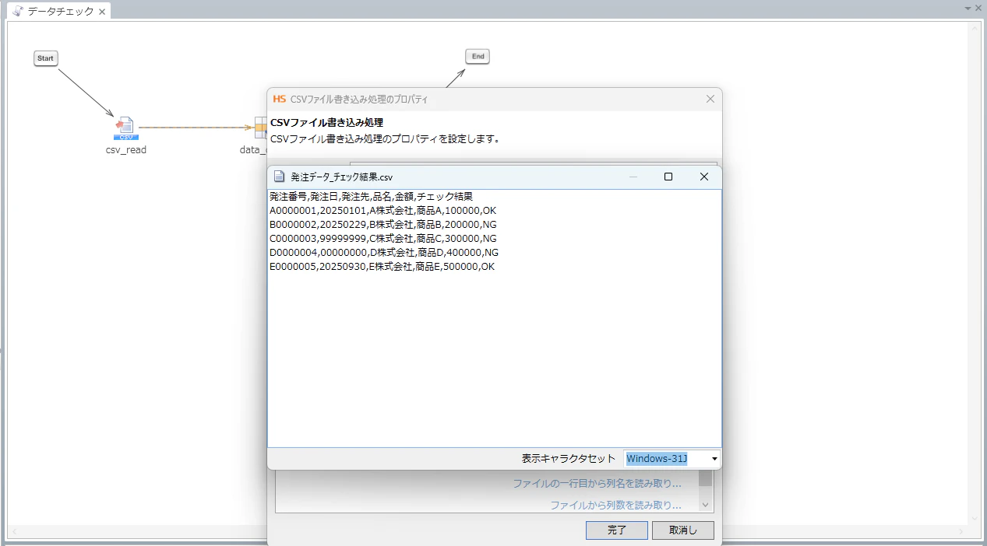
Task: Close the editor pane using top-right X
Action: click(x=978, y=7)
